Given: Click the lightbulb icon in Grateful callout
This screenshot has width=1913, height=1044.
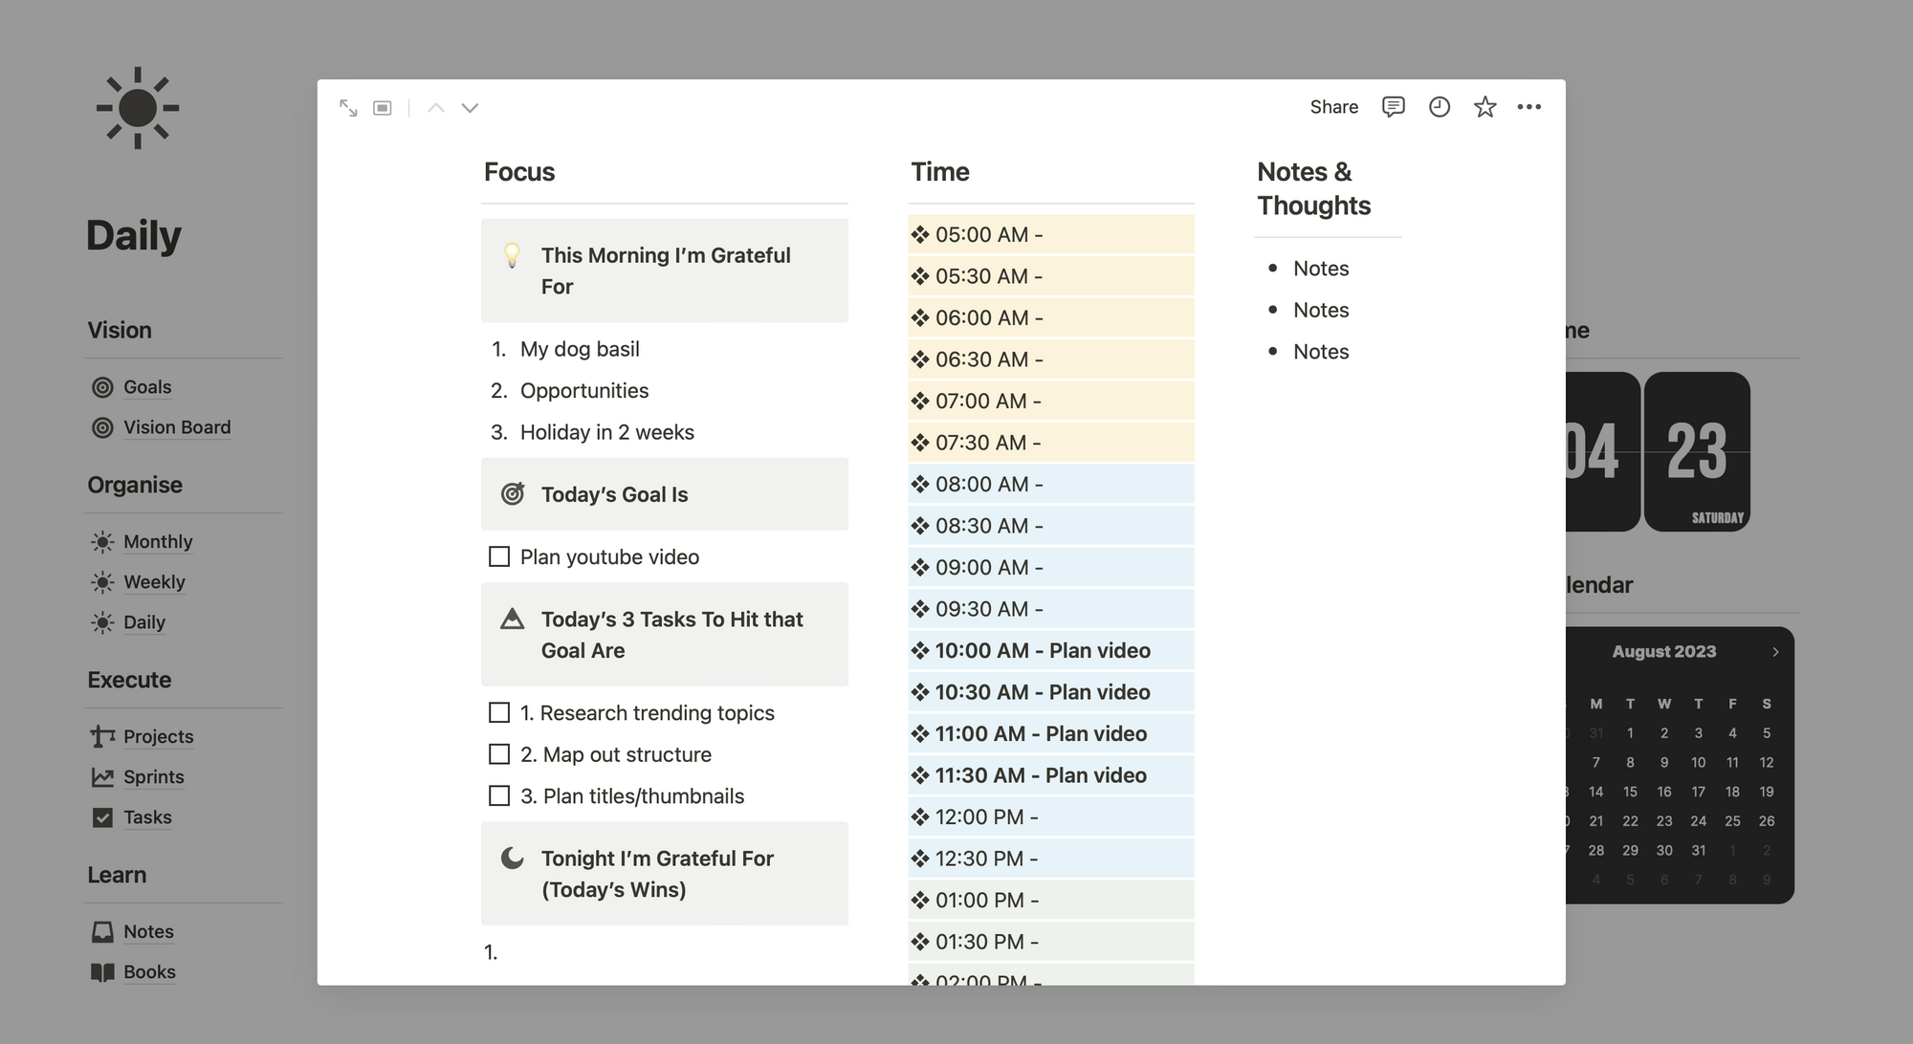Looking at the screenshot, I should (x=513, y=255).
